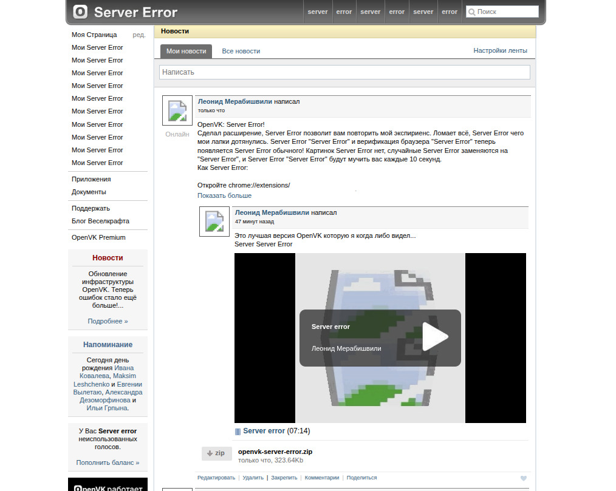Open Приложения in sidebar
The height and width of the screenshot is (491, 616).
[x=91, y=179]
